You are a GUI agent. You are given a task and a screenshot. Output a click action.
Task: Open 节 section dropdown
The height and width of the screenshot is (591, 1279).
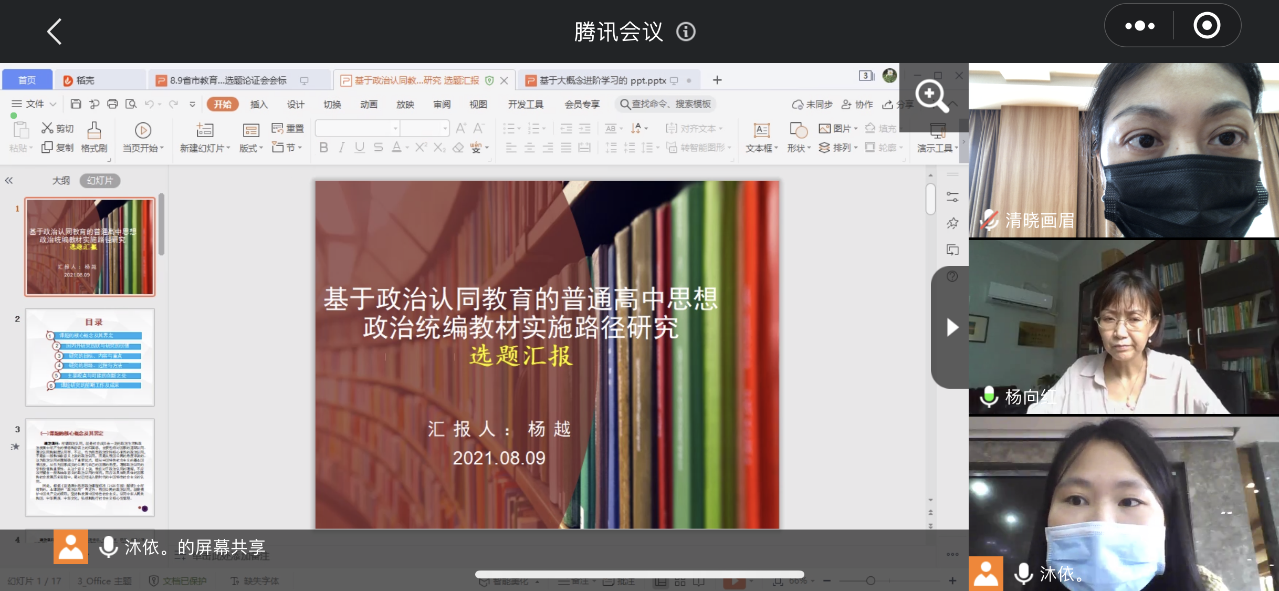point(287,148)
